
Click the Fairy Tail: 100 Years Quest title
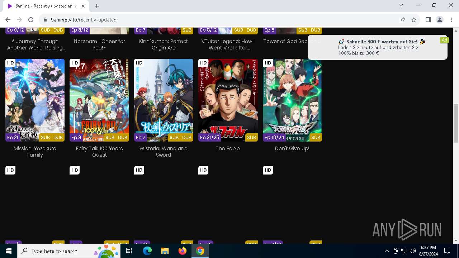[99, 152]
